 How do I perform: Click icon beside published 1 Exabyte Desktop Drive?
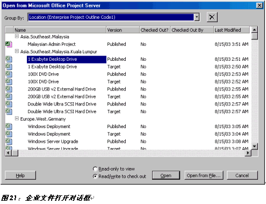tap(9, 59)
